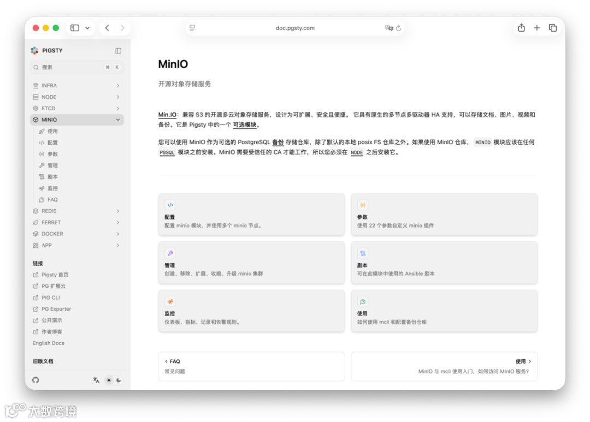This screenshot has width=590, height=422.
Task: Open the 参数 card with variable icon
Action: (444, 215)
